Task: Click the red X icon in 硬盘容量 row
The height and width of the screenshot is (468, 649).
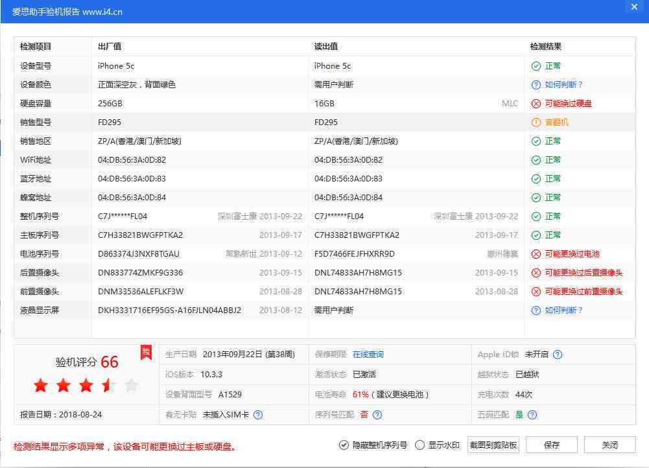Action: click(x=536, y=104)
